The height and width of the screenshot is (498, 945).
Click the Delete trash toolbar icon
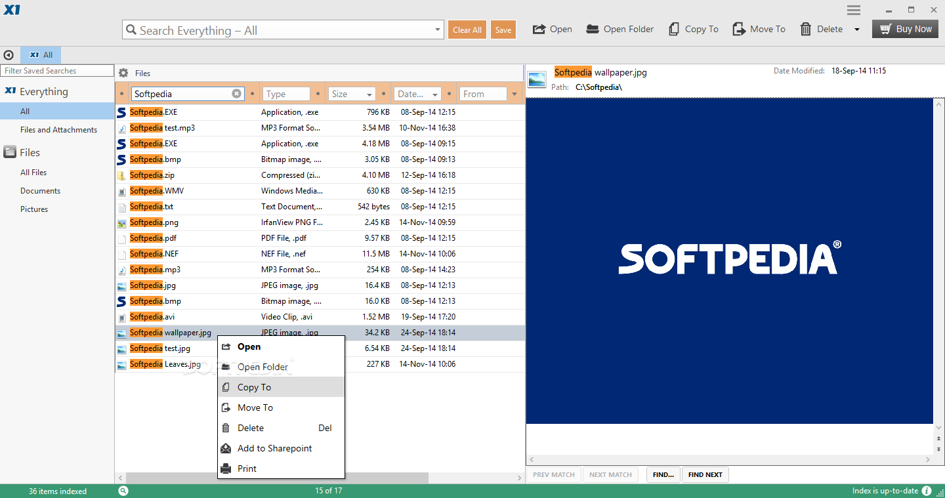(806, 29)
